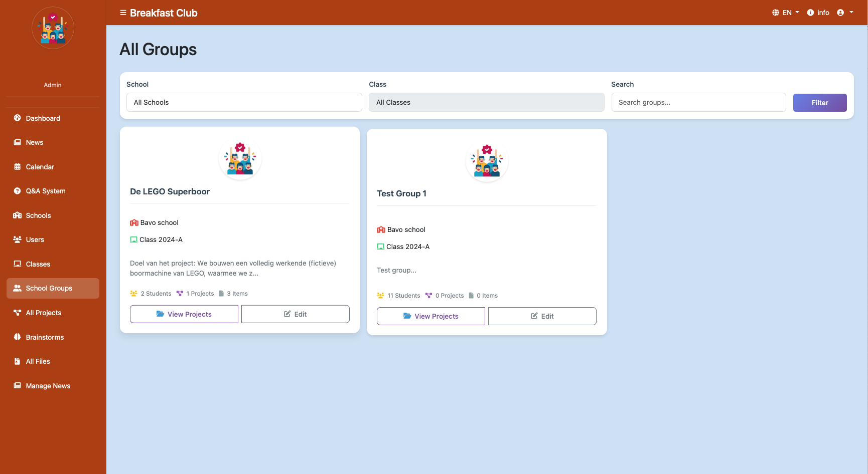Toggle the hamburger sidebar menu icon
Image resolution: width=868 pixels, height=474 pixels.
[x=123, y=13]
